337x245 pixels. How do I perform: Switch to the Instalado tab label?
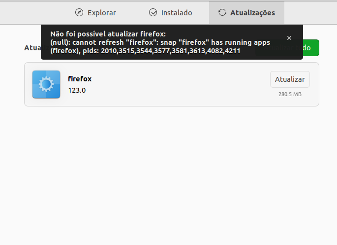[177, 12]
